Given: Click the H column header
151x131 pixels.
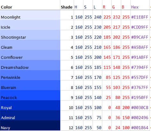Looking at the screenshot, I should pos(78,5).
